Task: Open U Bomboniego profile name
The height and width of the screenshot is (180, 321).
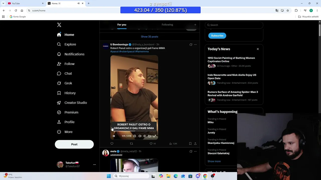Action: coord(119,44)
